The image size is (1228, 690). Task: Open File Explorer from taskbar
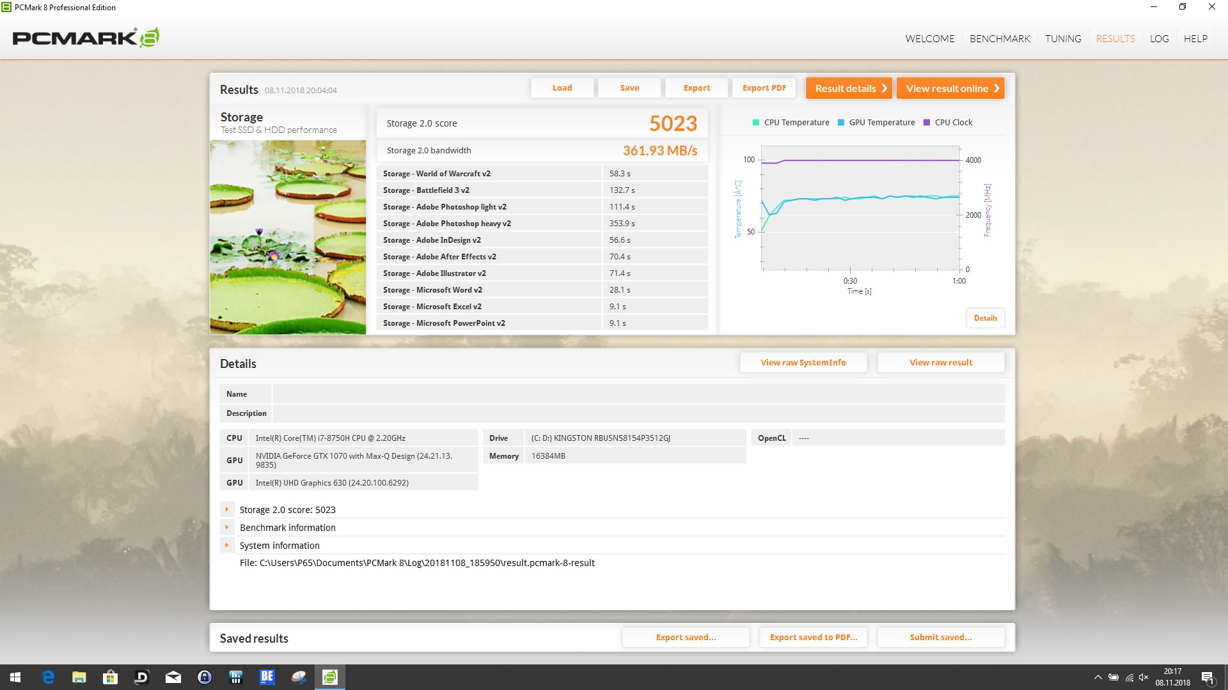coord(79,677)
